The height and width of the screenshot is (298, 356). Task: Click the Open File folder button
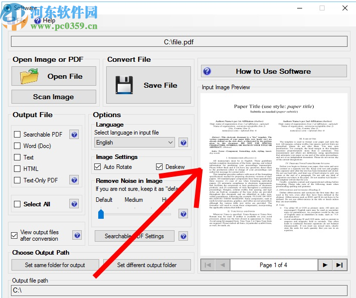(x=54, y=76)
